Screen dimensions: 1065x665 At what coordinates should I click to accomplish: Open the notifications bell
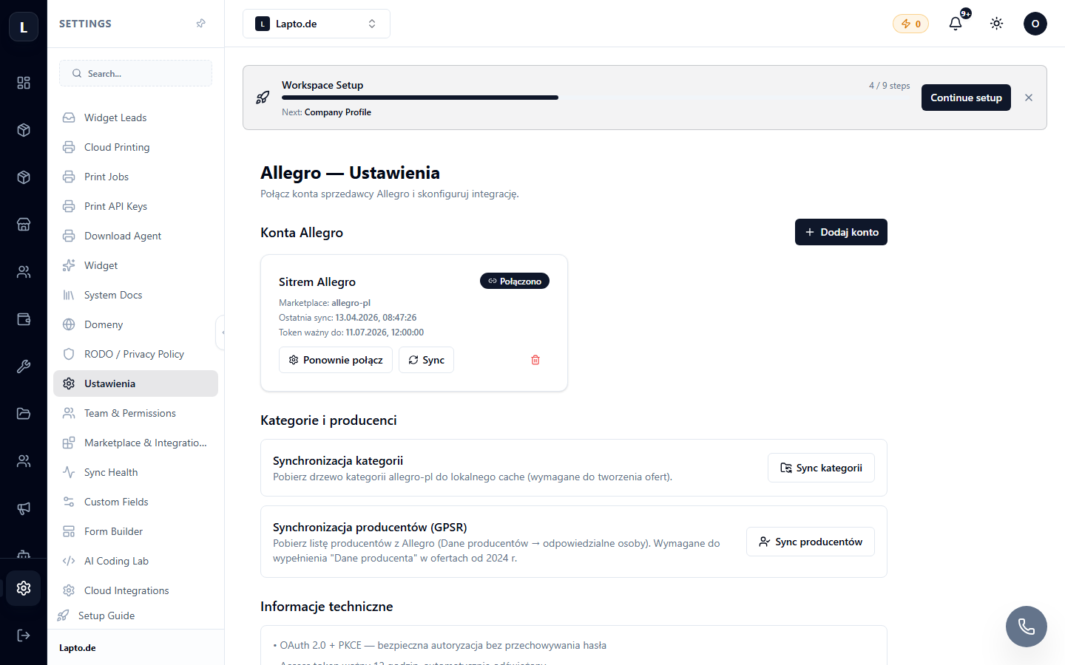coord(956,24)
